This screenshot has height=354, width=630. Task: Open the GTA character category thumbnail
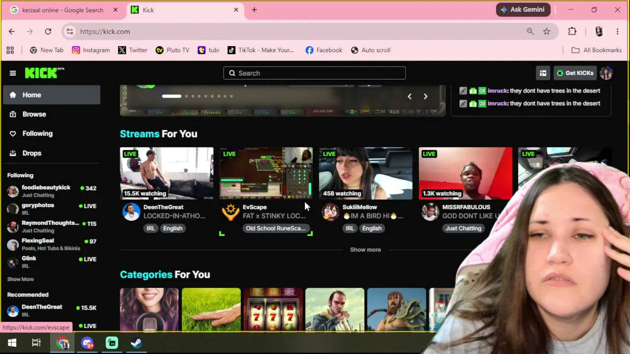335,310
